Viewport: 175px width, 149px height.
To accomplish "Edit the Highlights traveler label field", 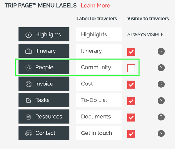I will [99, 34].
